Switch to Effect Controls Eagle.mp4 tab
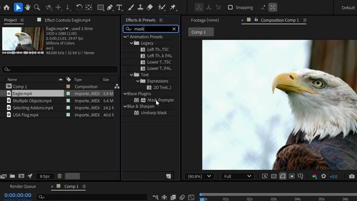Screen dimensions: 357x201 coord(67,20)
